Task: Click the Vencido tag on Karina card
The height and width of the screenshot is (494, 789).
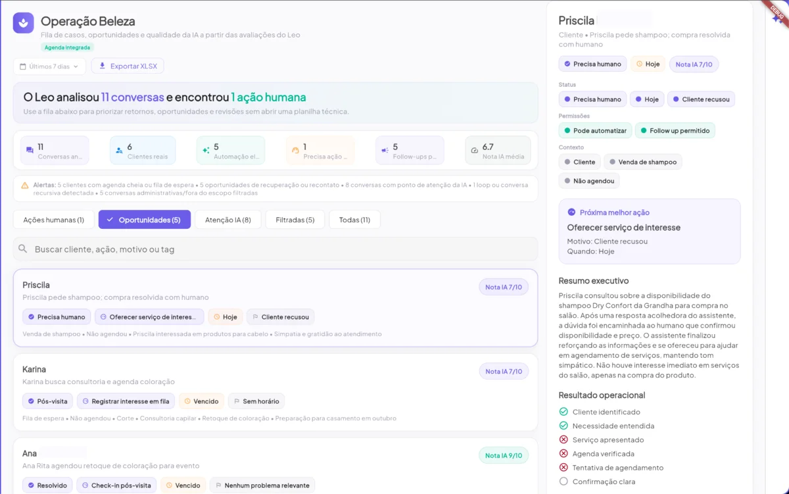Action: (201, 401)
